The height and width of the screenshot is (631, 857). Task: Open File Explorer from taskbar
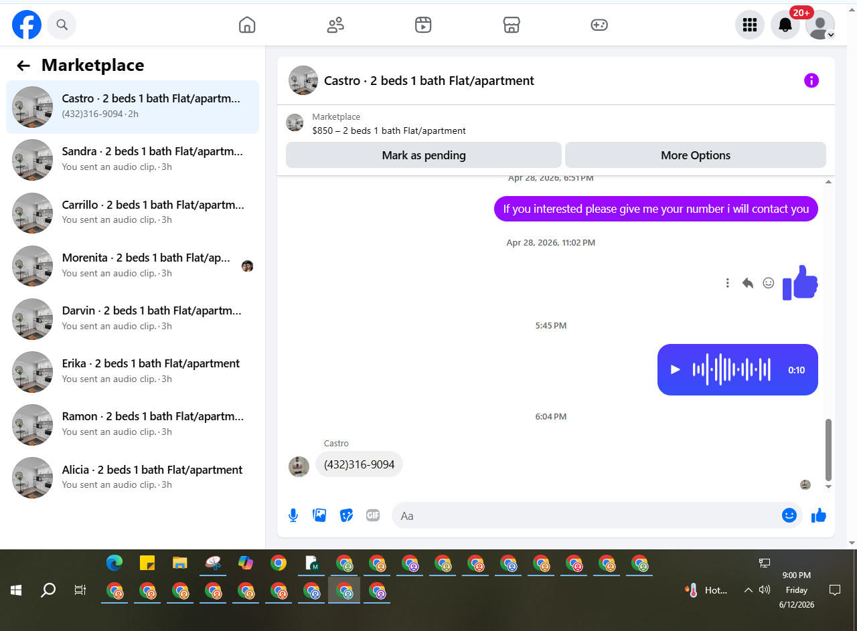pos(179,563)
